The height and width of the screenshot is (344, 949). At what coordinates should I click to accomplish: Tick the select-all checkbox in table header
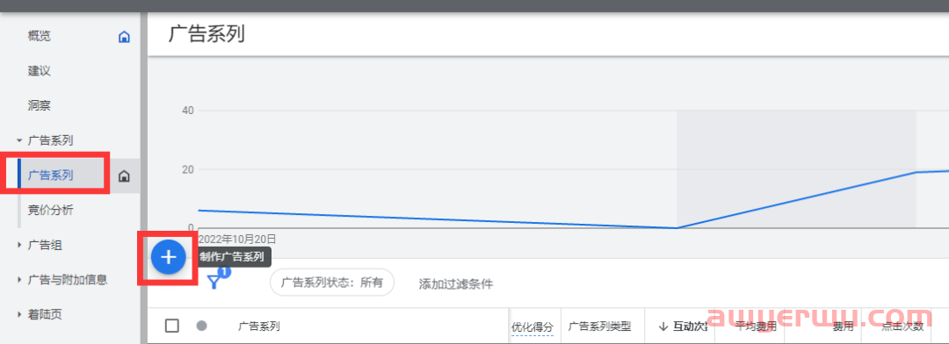(x=172, y=326)
